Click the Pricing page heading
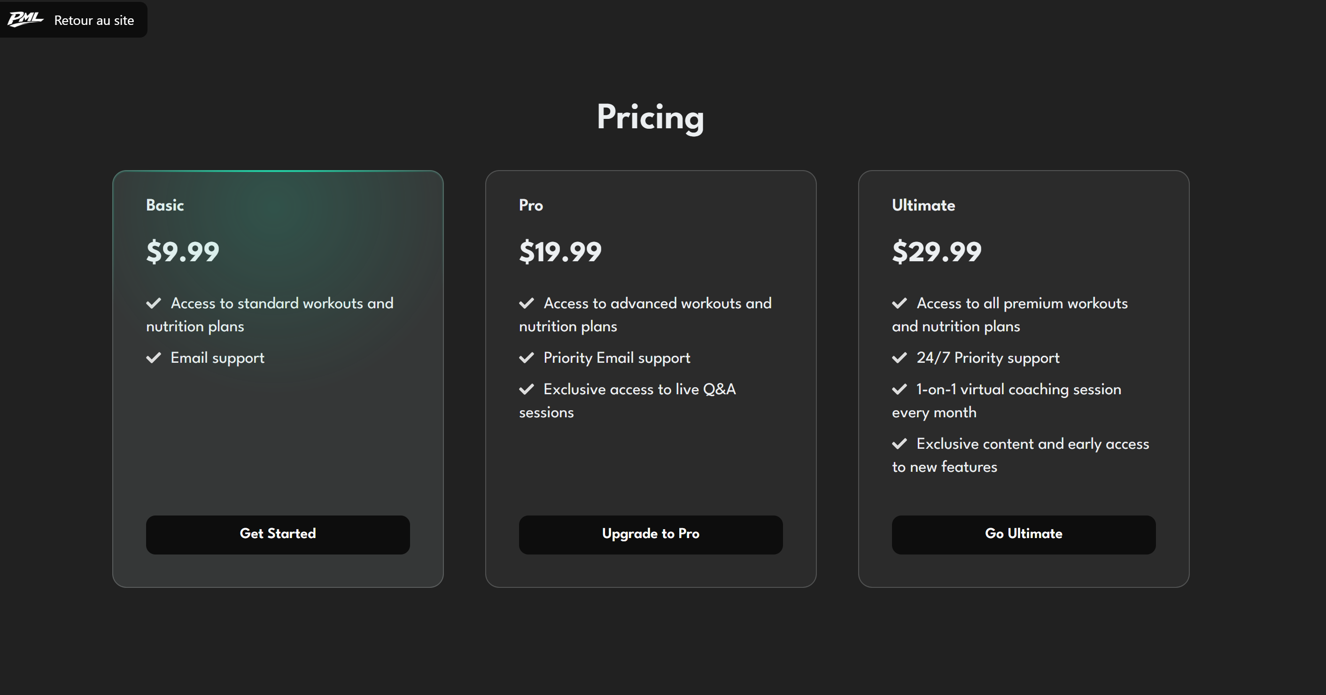Image resolution: width=1326 pixels, height=695 pixels. tap(650, 117)
